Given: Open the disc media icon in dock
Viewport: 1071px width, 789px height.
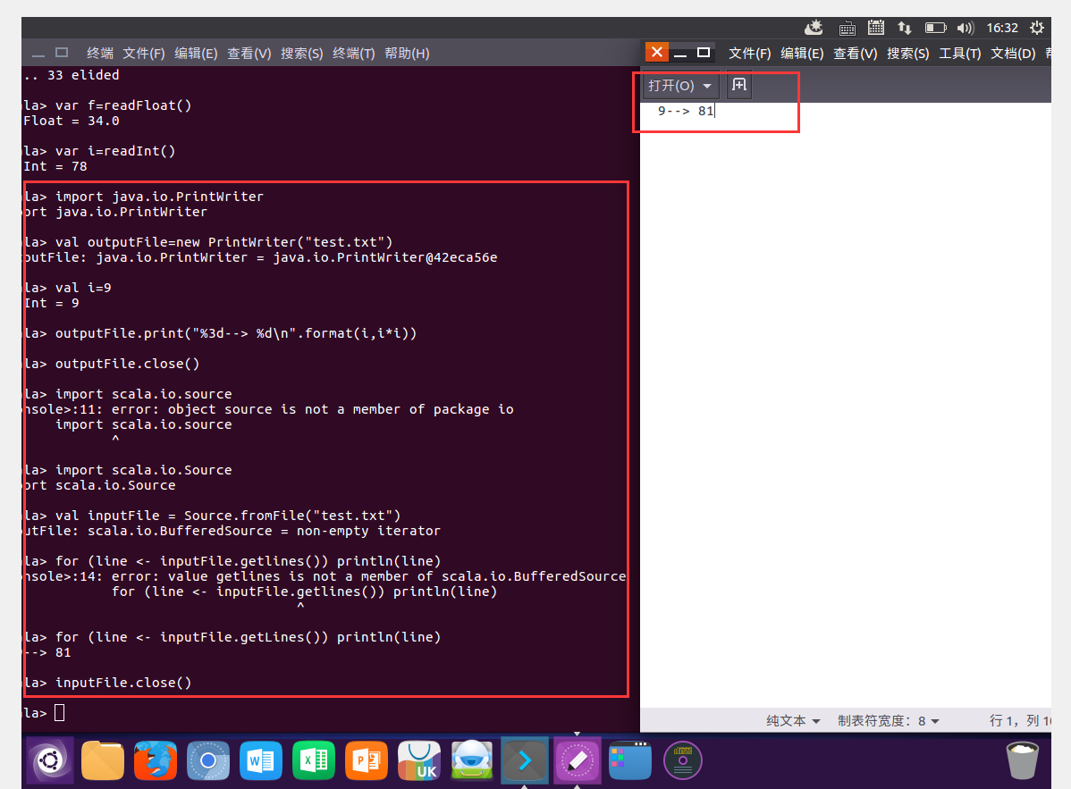Looking at the screenshot, I should (682, 760).
